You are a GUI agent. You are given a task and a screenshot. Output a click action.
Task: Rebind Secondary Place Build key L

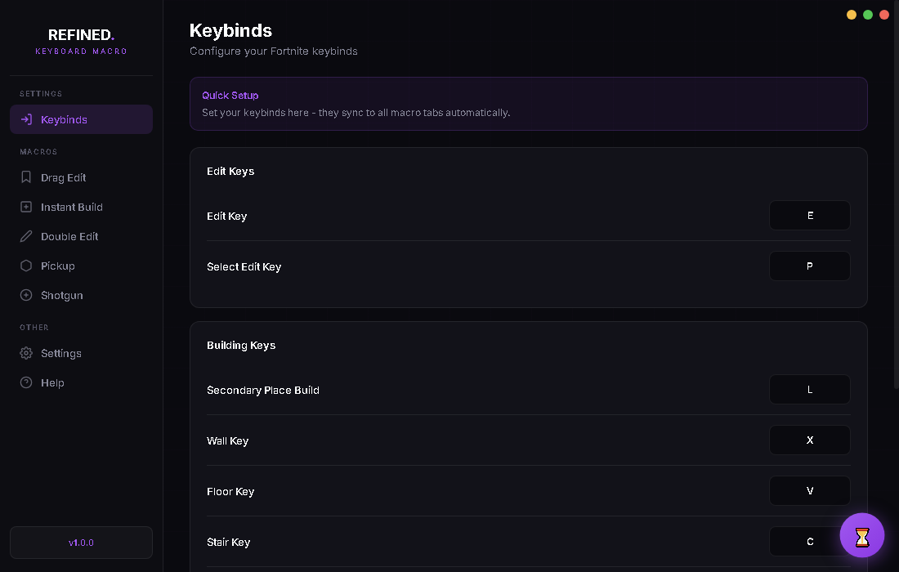tap(810, 389)
